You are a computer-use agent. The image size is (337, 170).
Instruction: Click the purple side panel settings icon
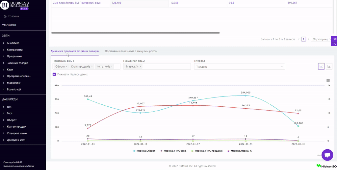click(334, 39)
